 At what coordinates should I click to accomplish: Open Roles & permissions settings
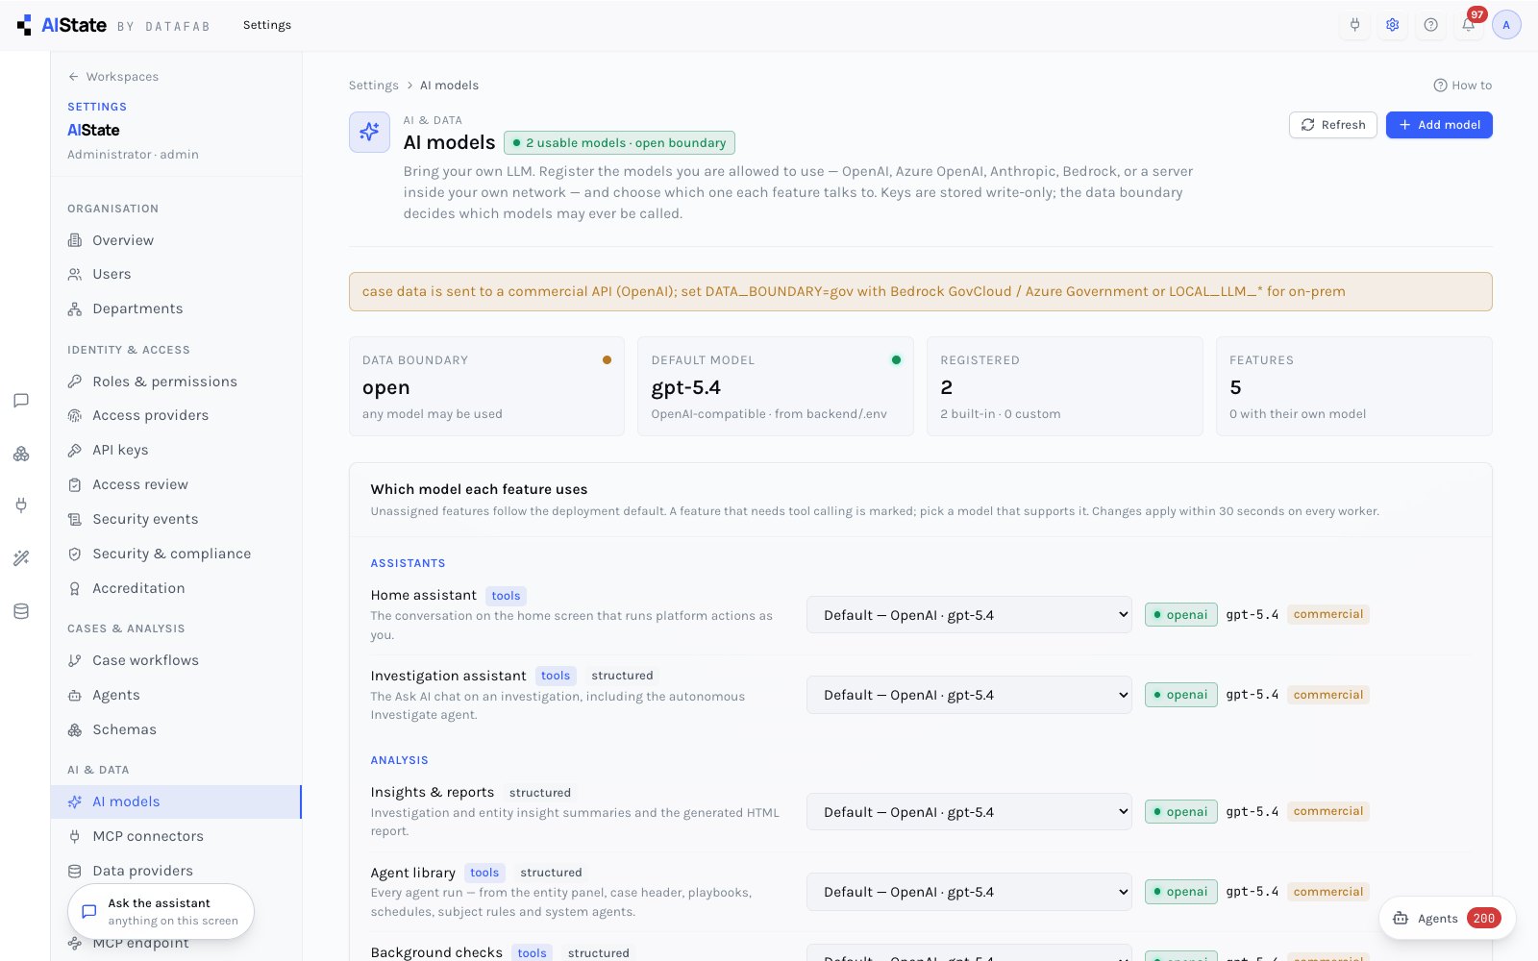click(177, 382)
